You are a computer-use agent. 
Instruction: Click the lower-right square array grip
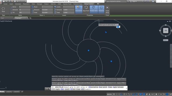tap(111, 61)
